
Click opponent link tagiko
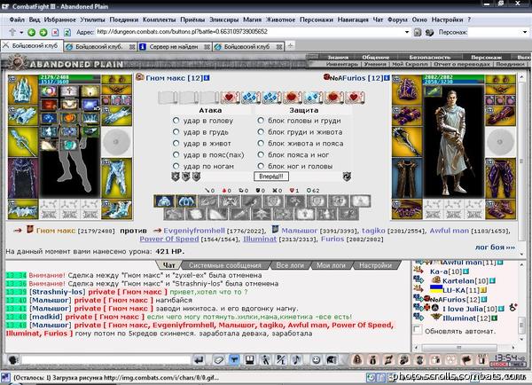point(373,231)
